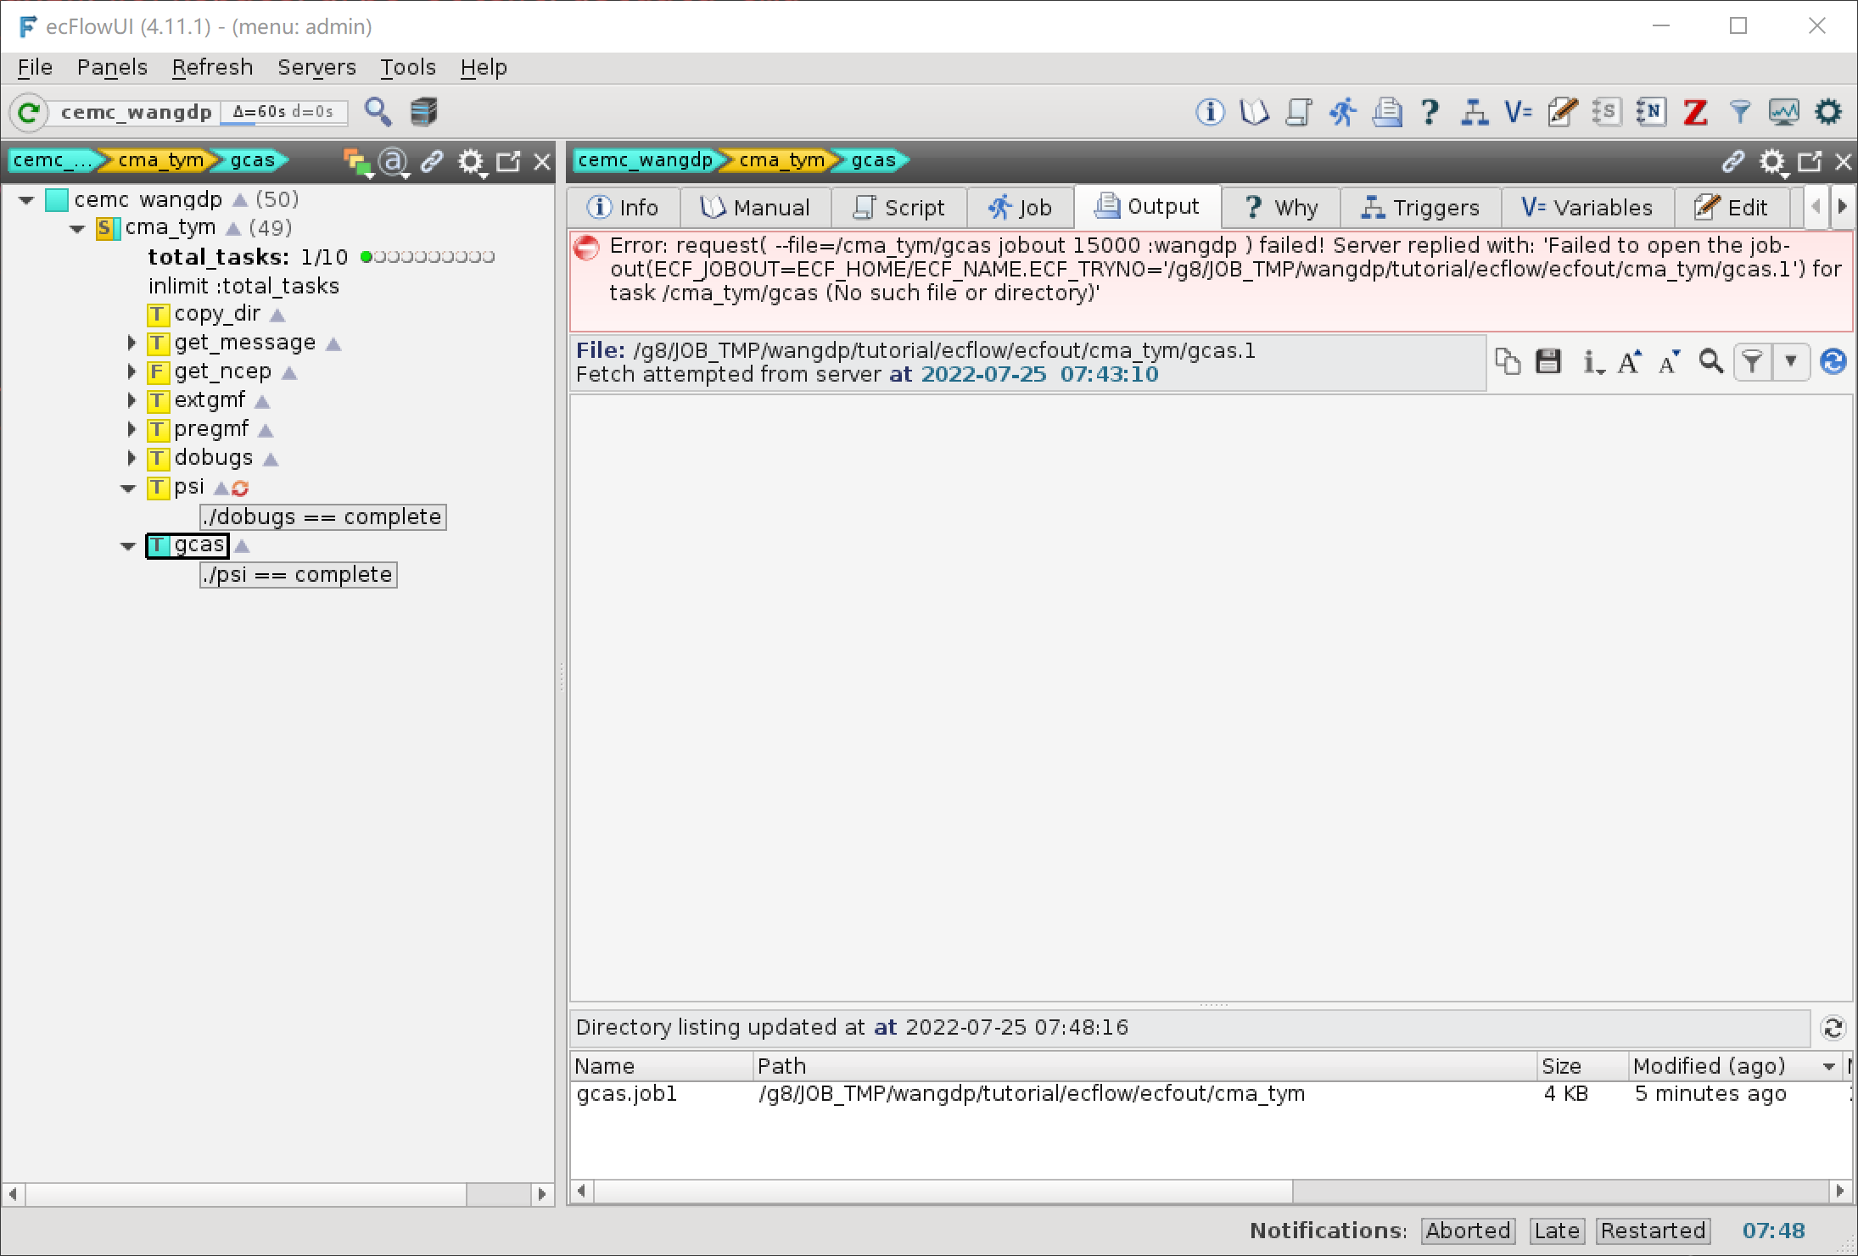Click the Messages S toolbar icon

pyautogui.click(x=1607, y=112)
